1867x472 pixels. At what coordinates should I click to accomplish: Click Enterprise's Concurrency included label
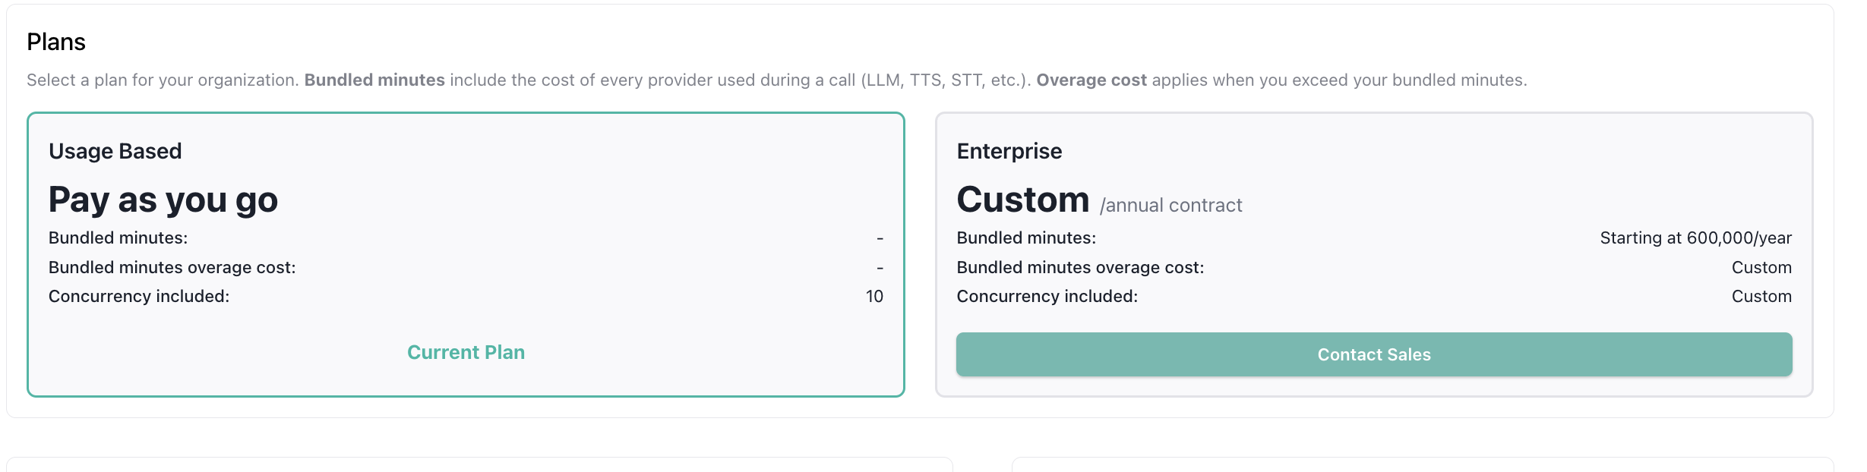pos(1047,297)
